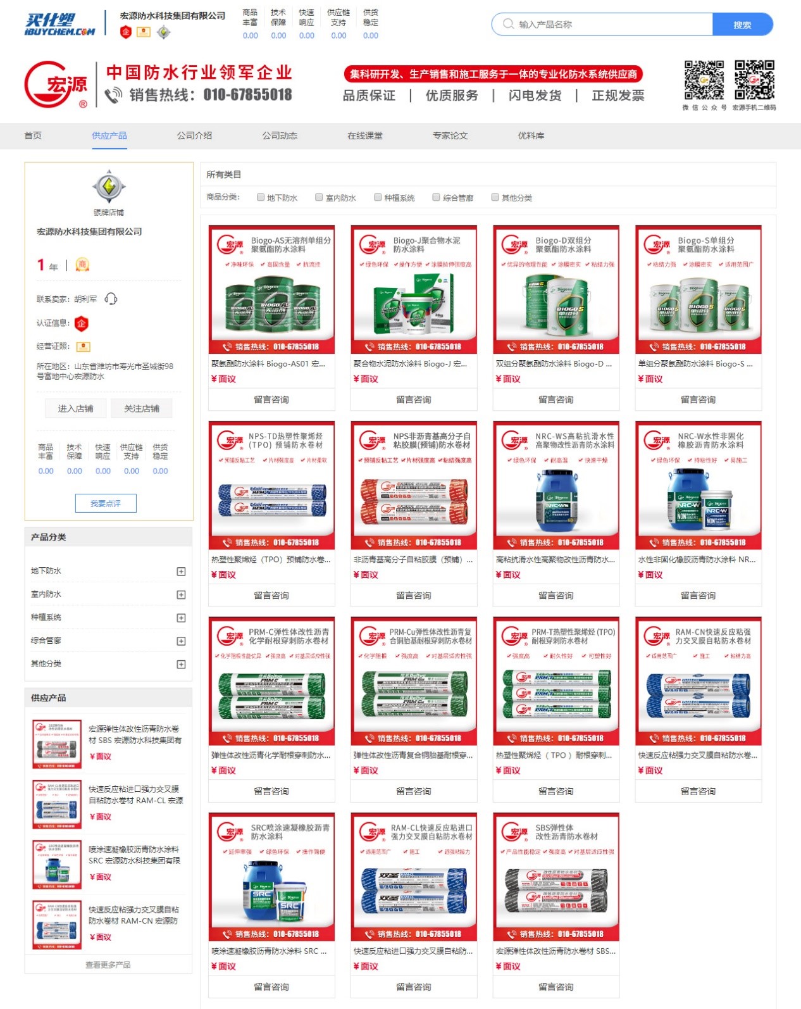Expand the 综合管廊 product category
Image resolution: width=801 pixels, height=1009 pixels.
coord(181,641)
